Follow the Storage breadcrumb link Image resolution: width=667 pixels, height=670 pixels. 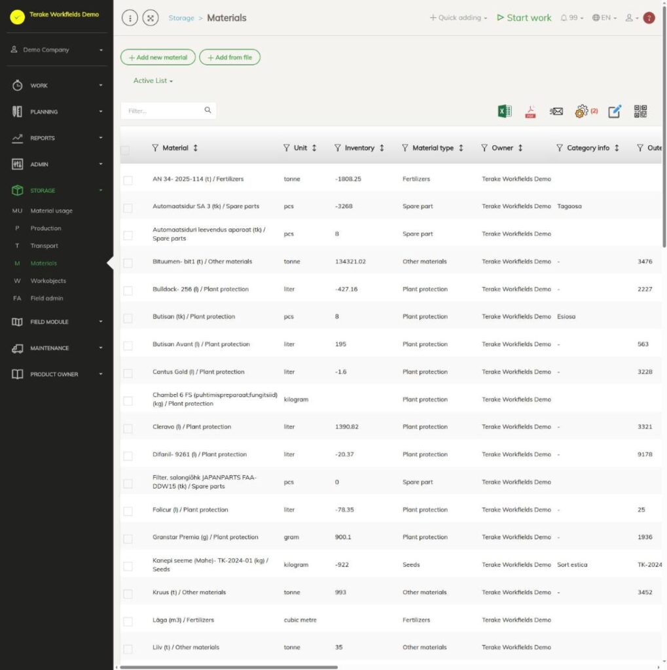tap(181, 18)
